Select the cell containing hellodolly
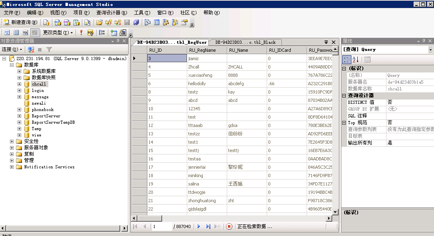The height and width of the screenshot is (236, 434). tap(207, 84)
